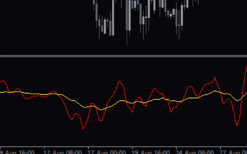Viewport: 247px width, 154px height.
Task: Click the tall white candle above 17 Aug
Action: click(113, 17)
